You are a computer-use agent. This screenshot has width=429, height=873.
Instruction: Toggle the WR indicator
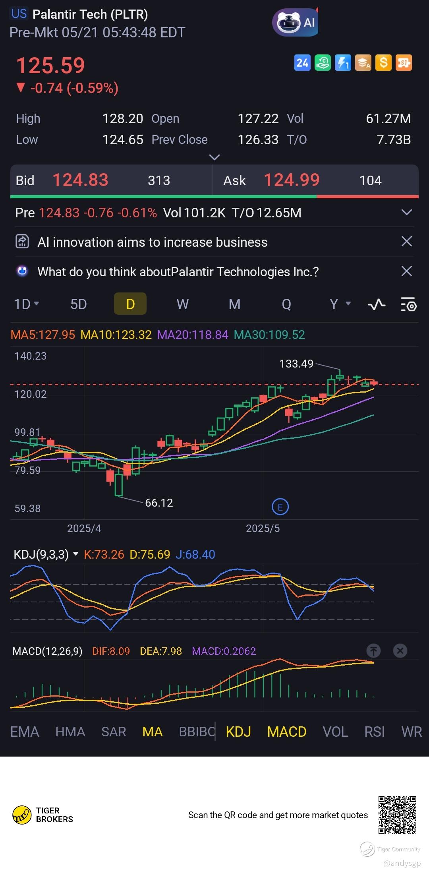tap(412, 732)
